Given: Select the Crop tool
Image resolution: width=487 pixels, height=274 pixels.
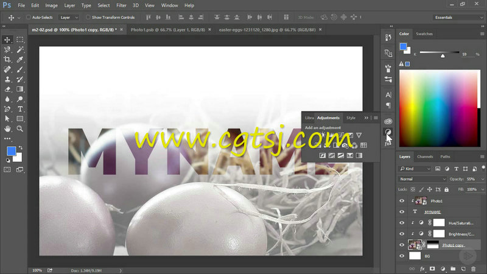Looking at the screenshot, I should (7, 59).
